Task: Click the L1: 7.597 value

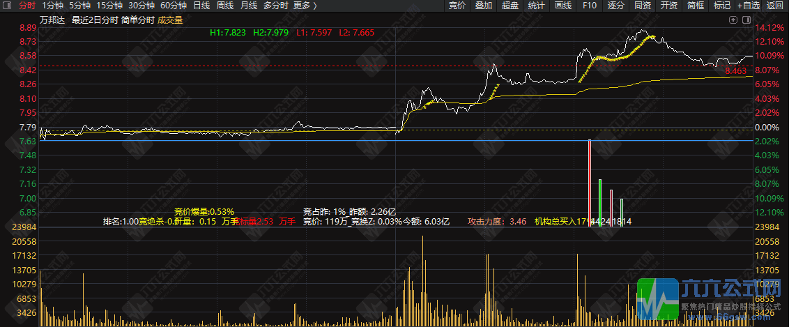Action: 314,33
